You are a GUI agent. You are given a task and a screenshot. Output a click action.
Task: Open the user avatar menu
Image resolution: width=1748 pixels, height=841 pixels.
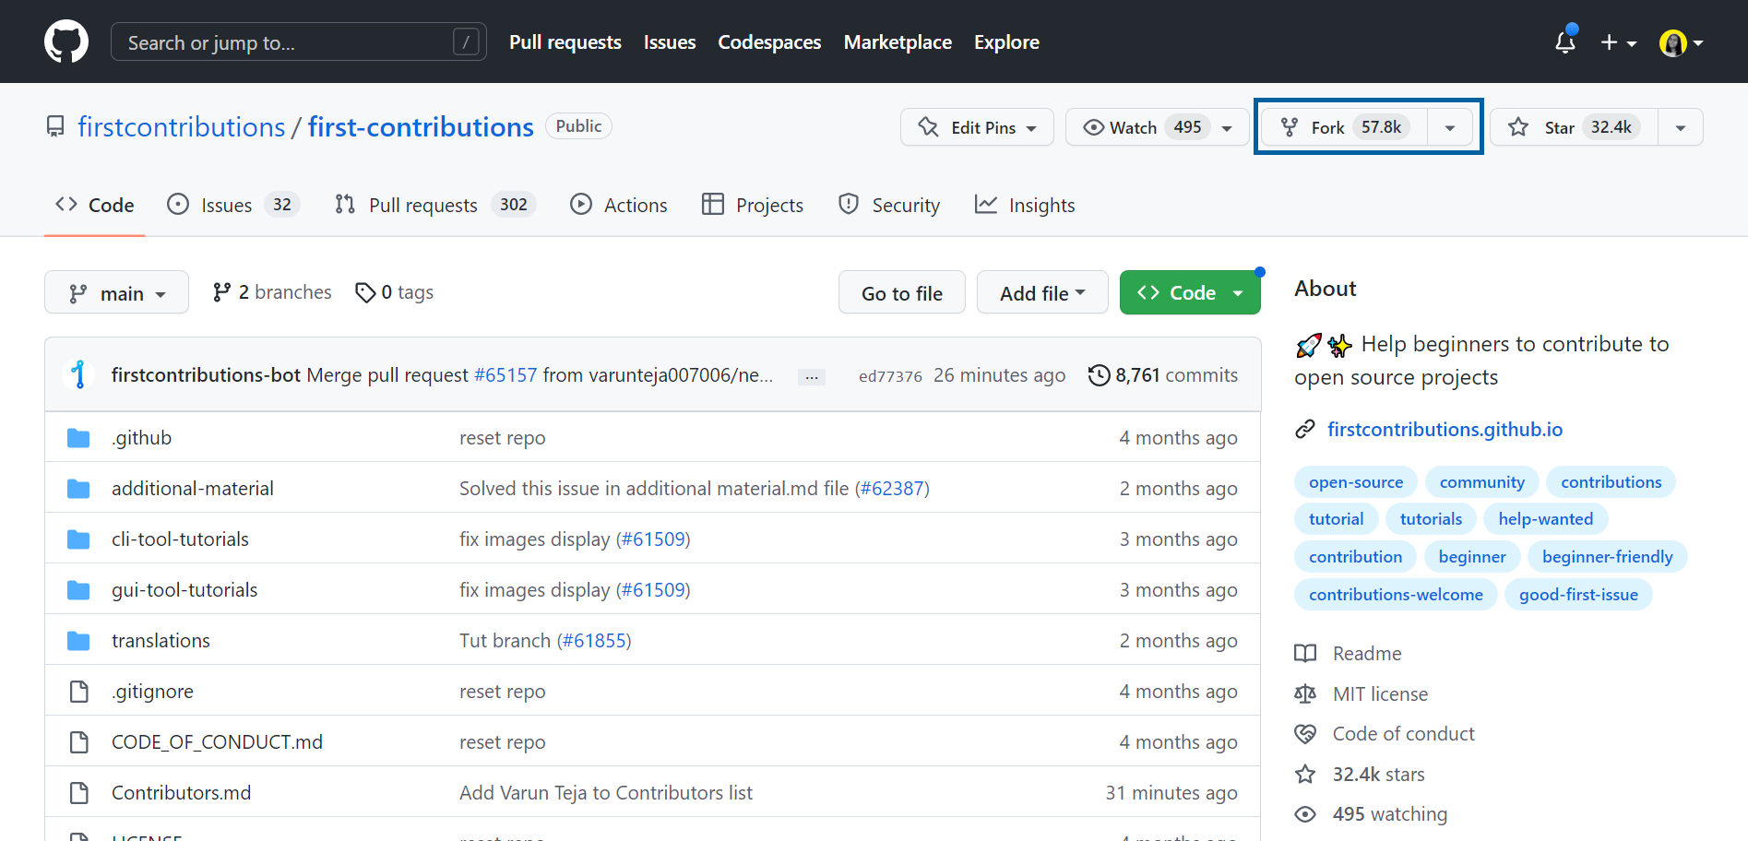coord(1681,42)
